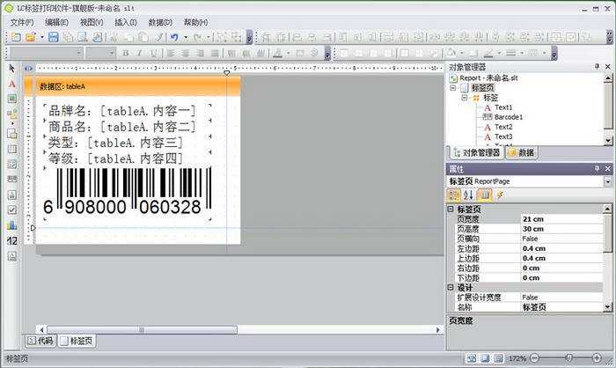The width and height of the screenshot is (616, 368).
Task: Open the Undo history dropdown arrow
Action: (x=186, y=37)
